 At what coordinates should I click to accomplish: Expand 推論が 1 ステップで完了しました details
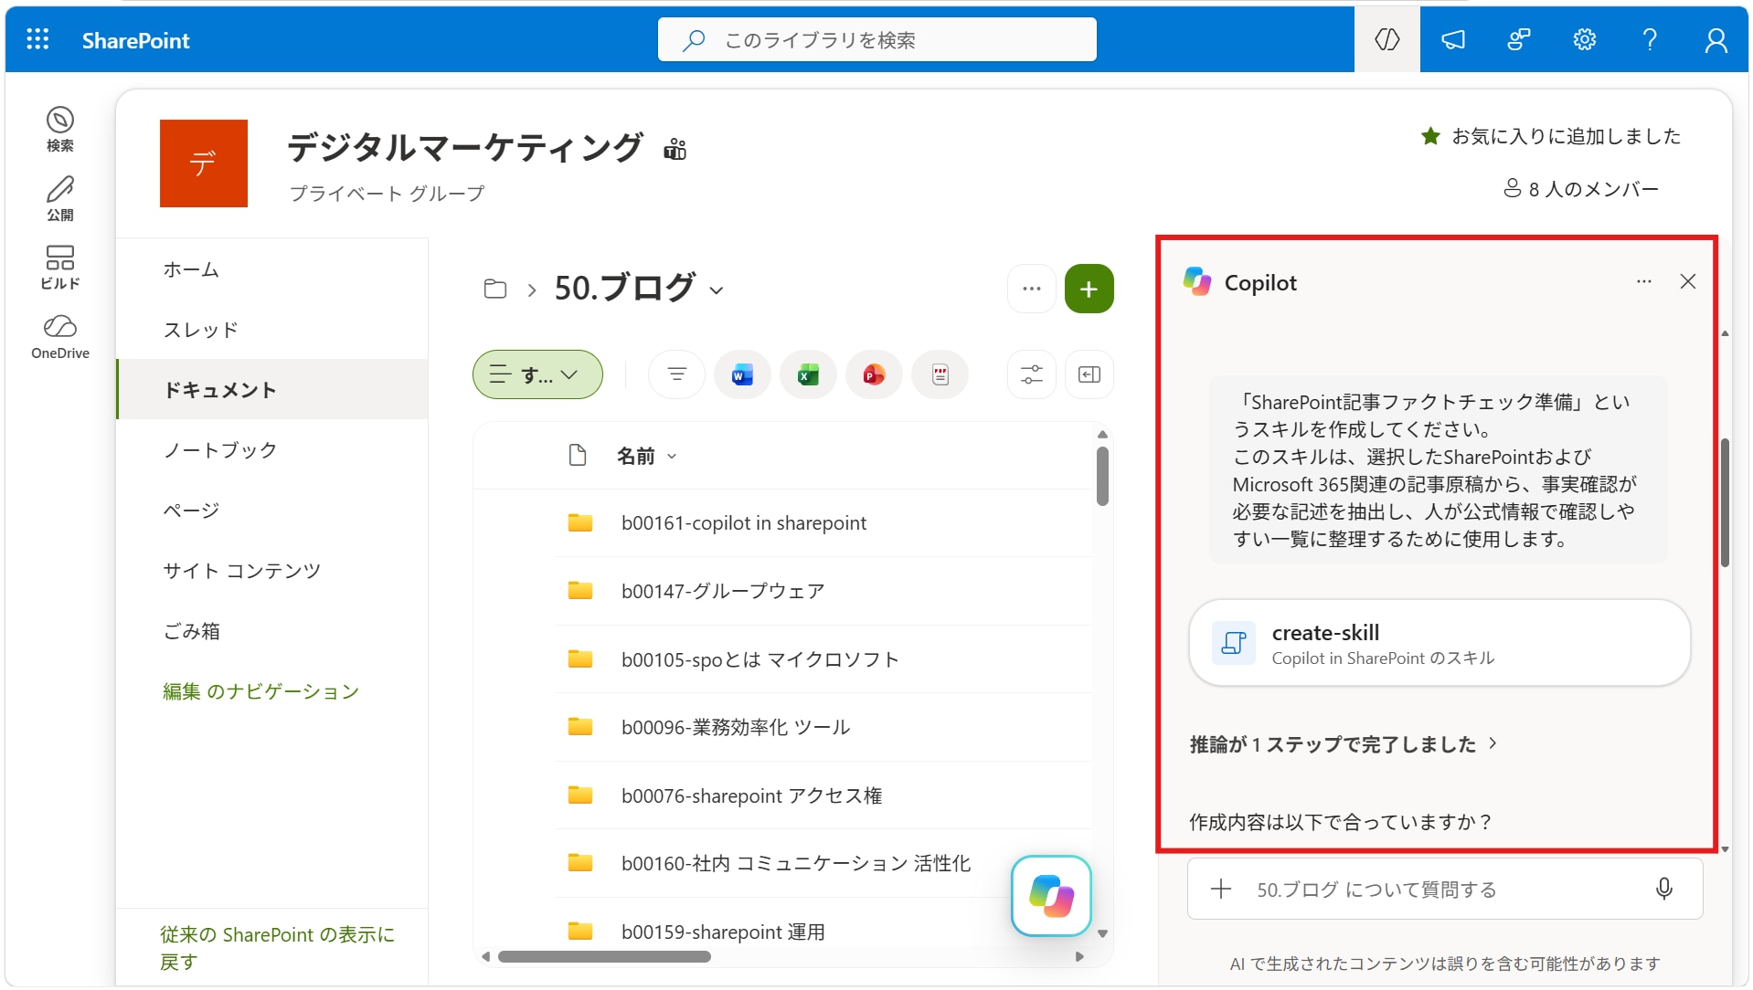1344,744
